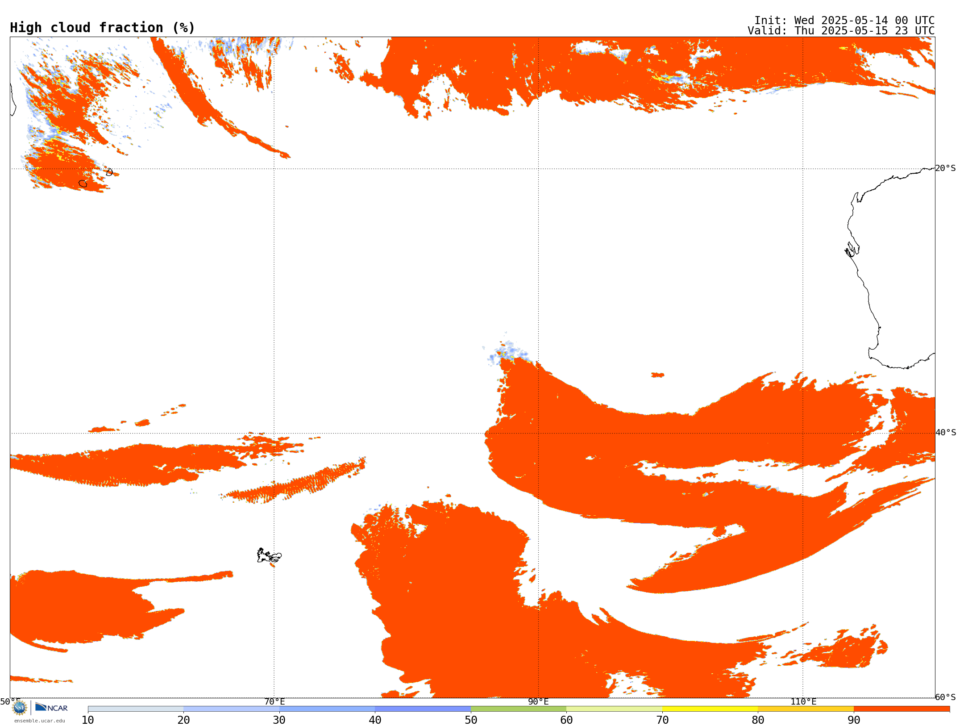Click the 'Valid: Thu 2025-05-15 23 UTC' text

click(841, 31)
